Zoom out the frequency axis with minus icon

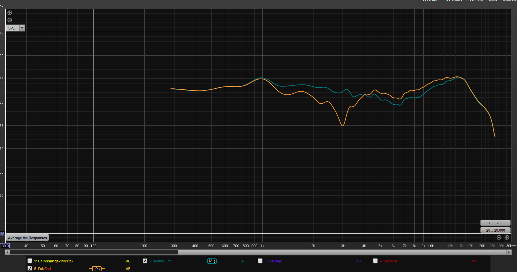(x=499, y=238)
